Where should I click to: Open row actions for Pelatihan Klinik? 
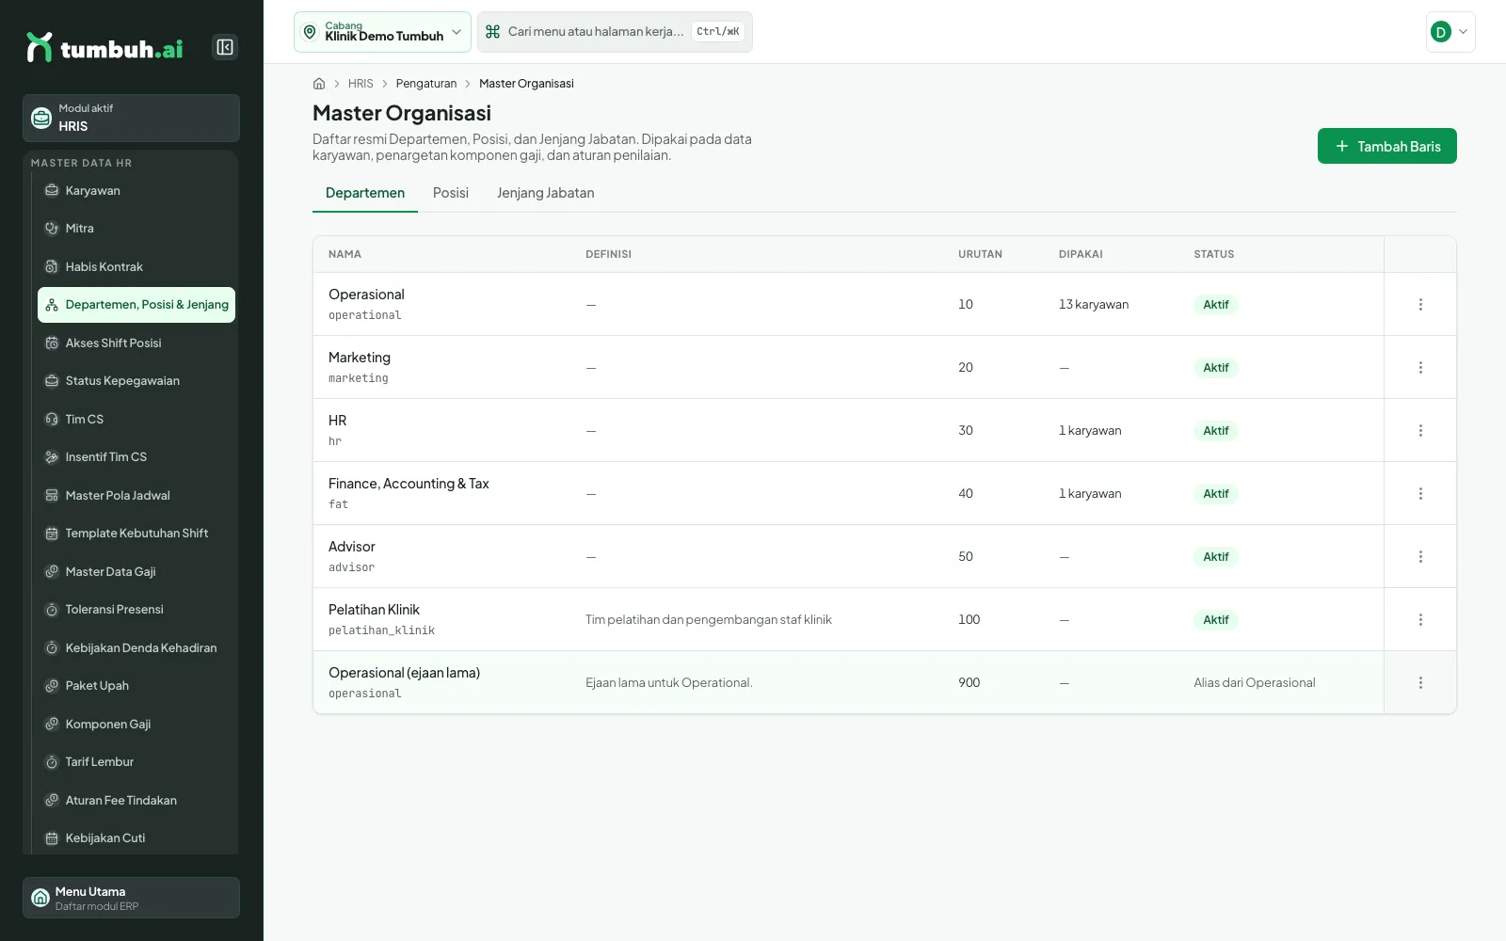(x=1420, y=620)
